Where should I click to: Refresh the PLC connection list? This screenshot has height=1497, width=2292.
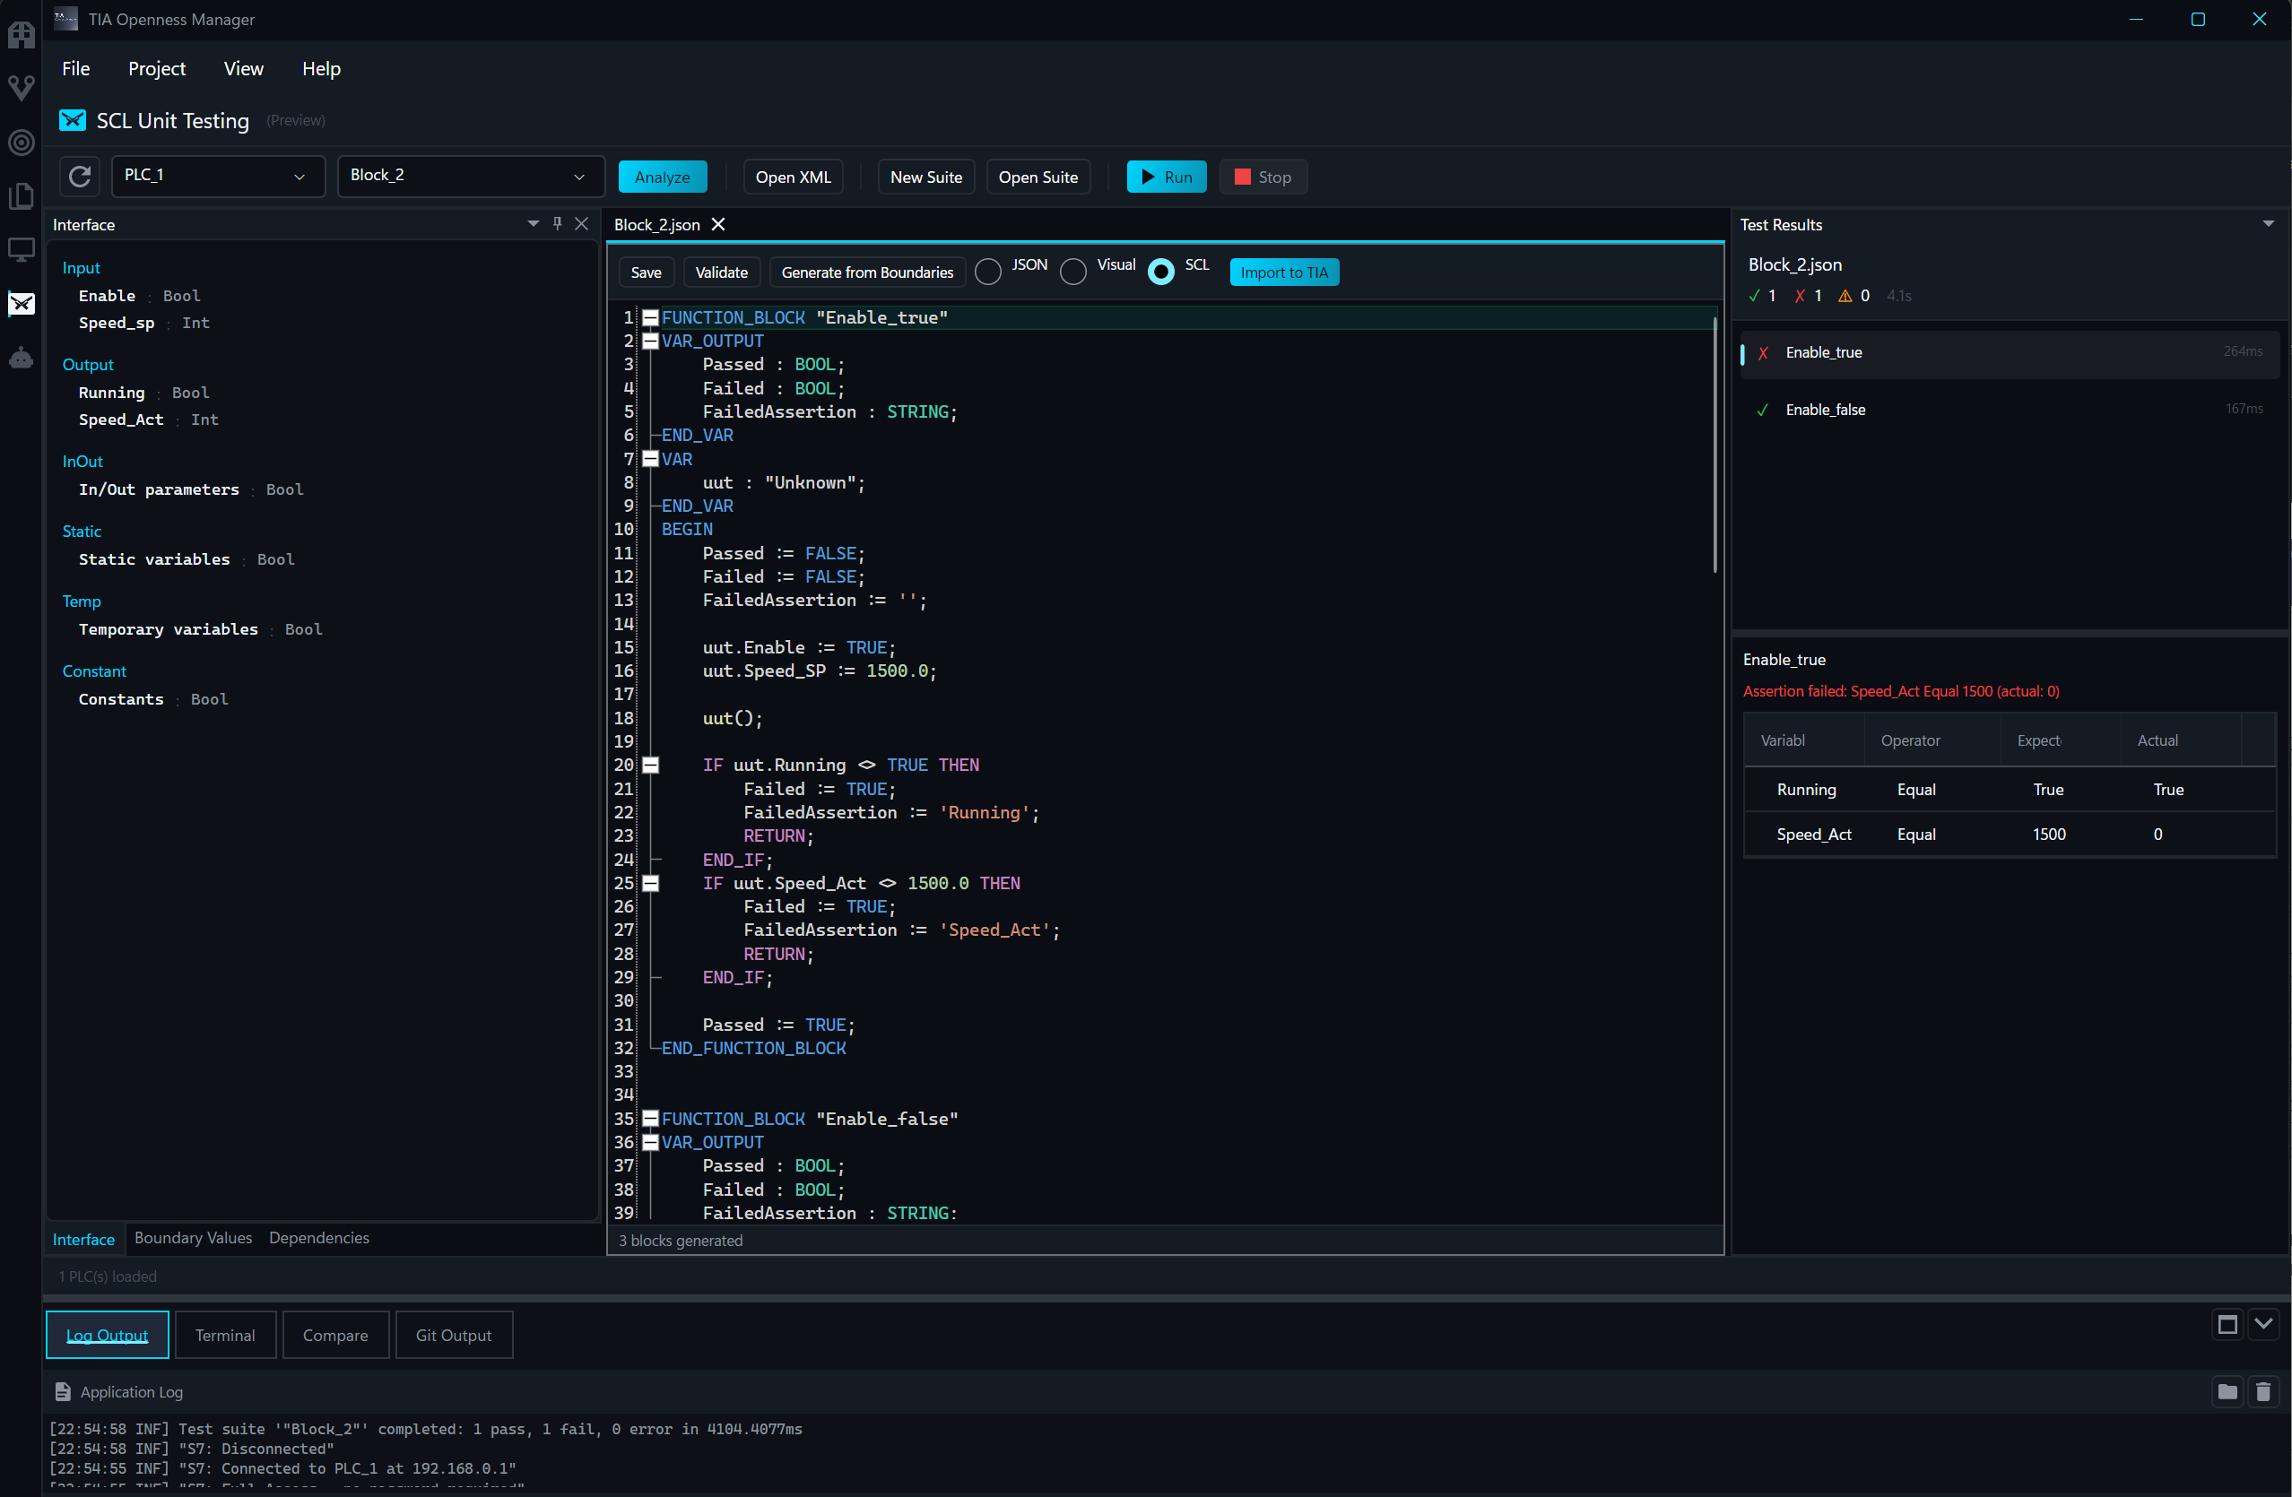click(79, 177)
